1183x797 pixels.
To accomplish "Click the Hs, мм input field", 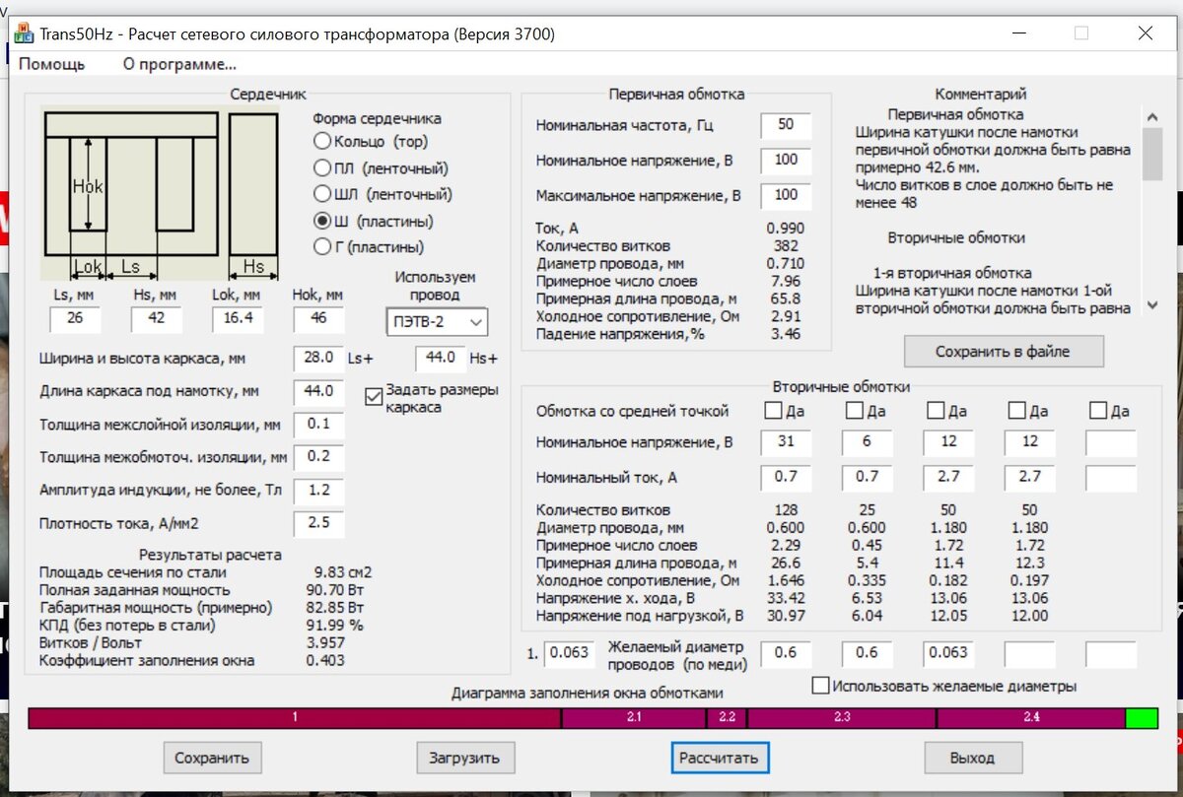I will pyautogui.click(x=156, y=319).
